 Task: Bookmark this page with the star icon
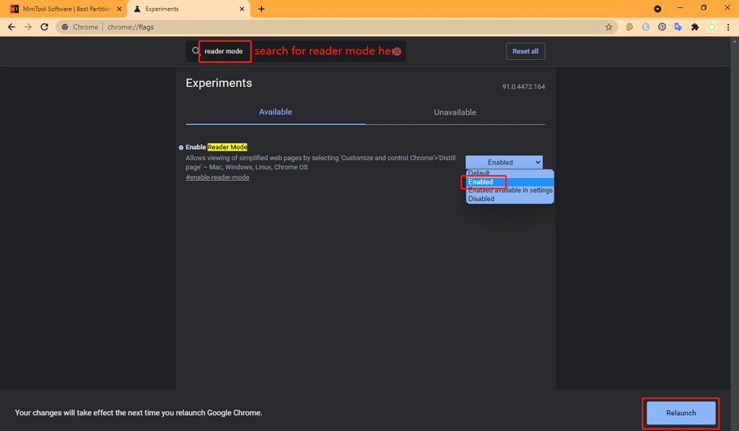click(x=609, y=26)
